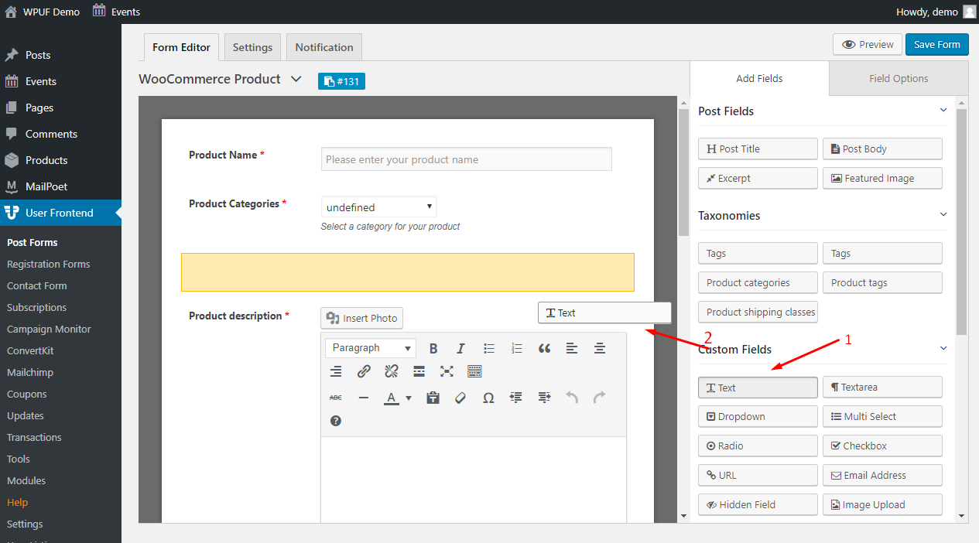This screenshot has width=979, height=543.
Task: Insert special character (Omega icon)
Action: [488, 398]
